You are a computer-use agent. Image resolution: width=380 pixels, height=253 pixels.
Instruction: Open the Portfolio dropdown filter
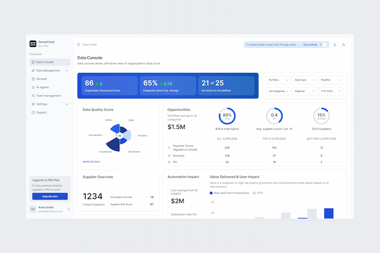[x=278, y=79]
